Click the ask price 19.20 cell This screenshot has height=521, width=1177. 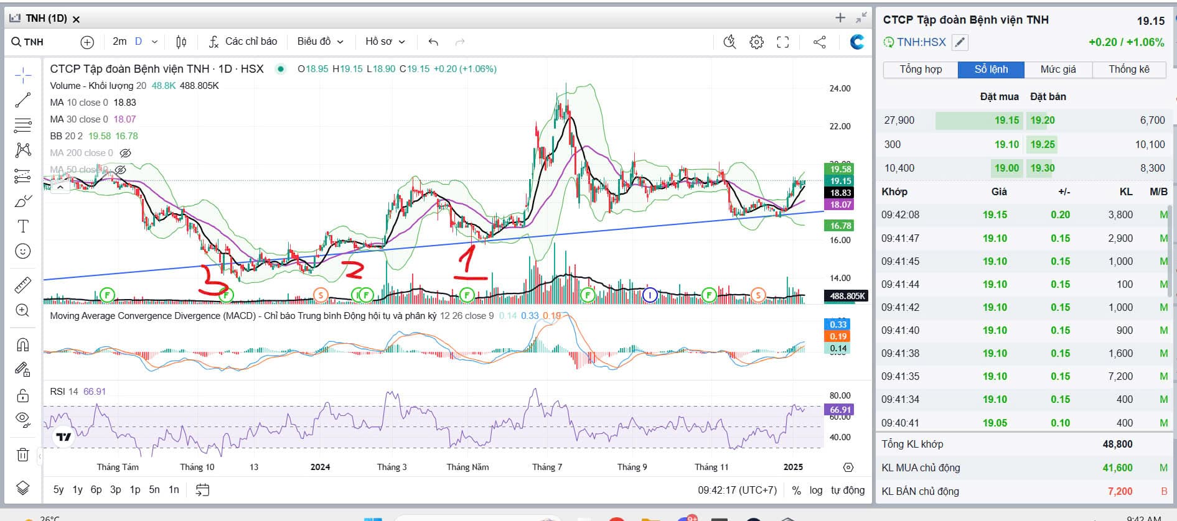(x=1043, y=121)
